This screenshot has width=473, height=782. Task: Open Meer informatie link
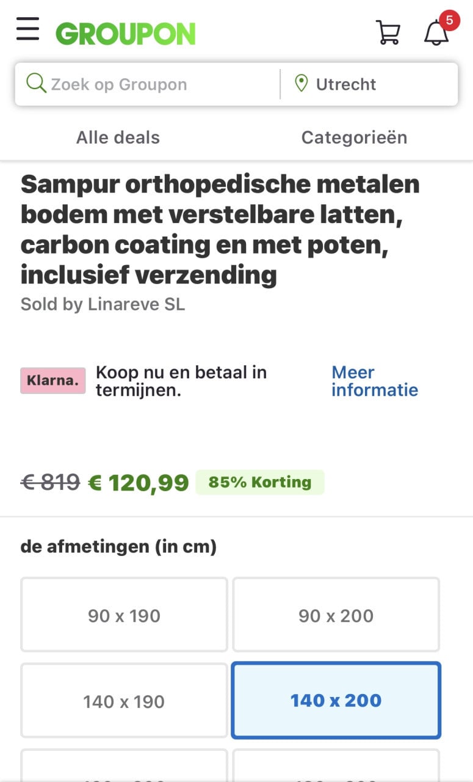pyautogui.click(x=375, y=381)
